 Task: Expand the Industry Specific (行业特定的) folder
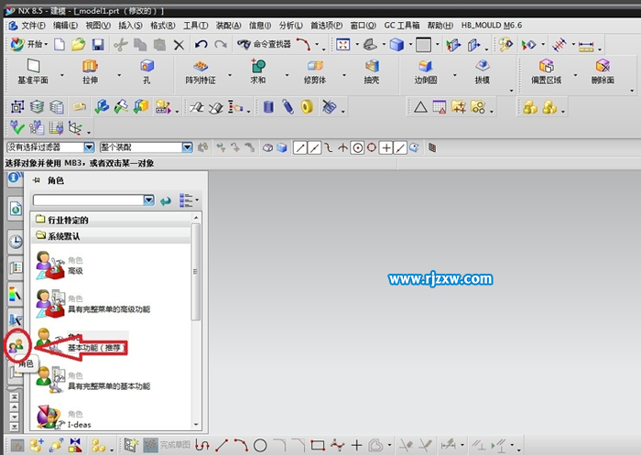[x=40, y=220]
